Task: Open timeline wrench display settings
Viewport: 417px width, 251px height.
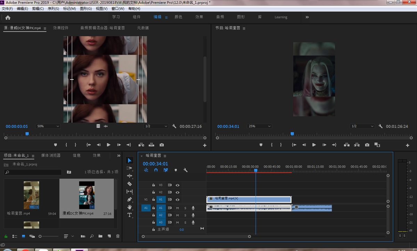Action: coord(186,170)
